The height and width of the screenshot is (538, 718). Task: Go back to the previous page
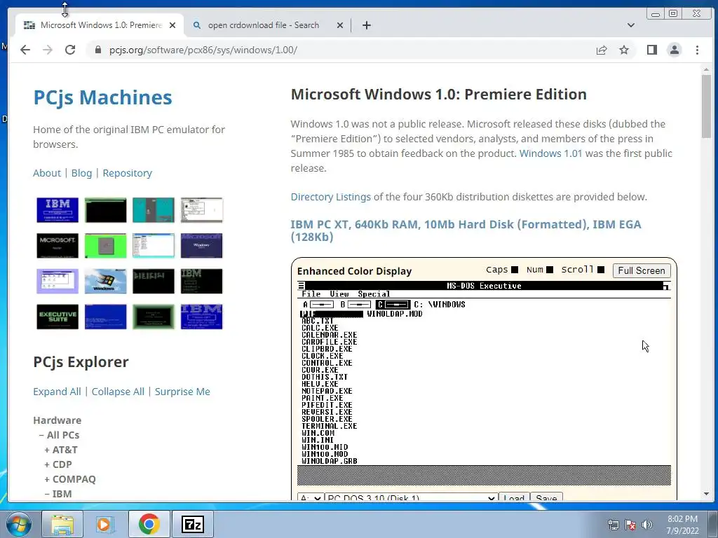tap(25, 50)
